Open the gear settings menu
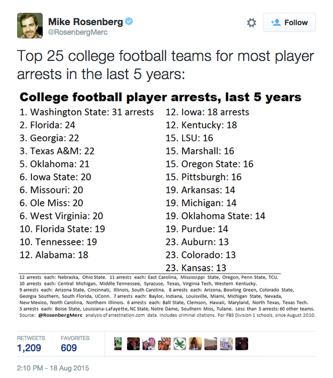 click(x=251, y=23)
